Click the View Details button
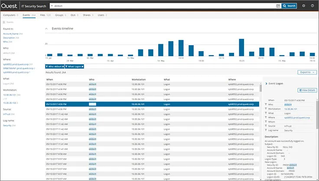 point(307,90)
